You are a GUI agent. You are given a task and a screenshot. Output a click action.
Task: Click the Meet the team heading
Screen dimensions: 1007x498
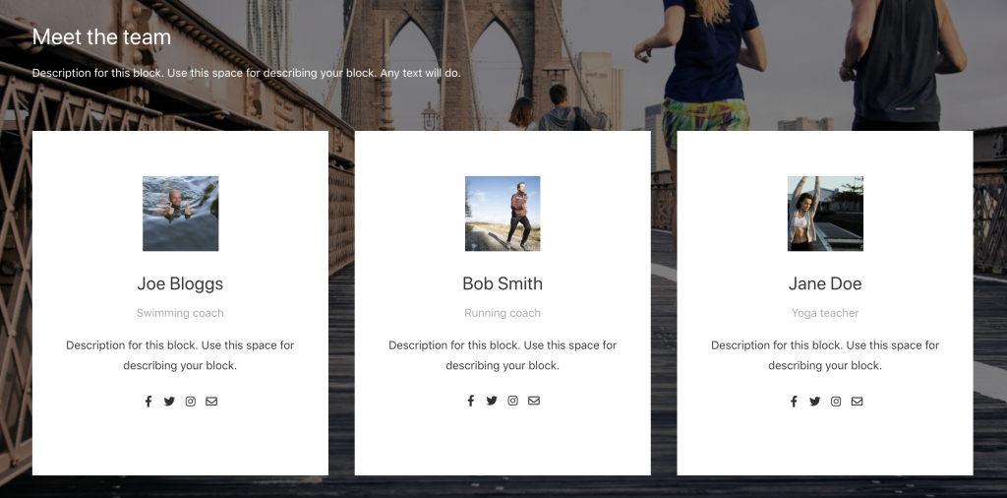pos(101,37)
